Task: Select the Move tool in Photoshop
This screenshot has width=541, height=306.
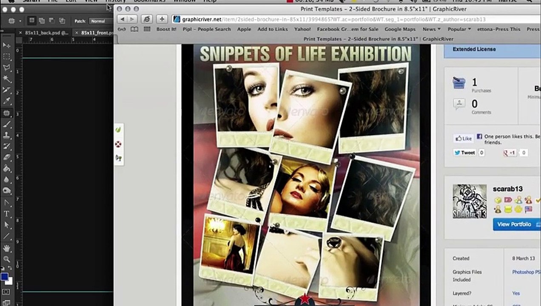Action: click(x=6, y=45)
